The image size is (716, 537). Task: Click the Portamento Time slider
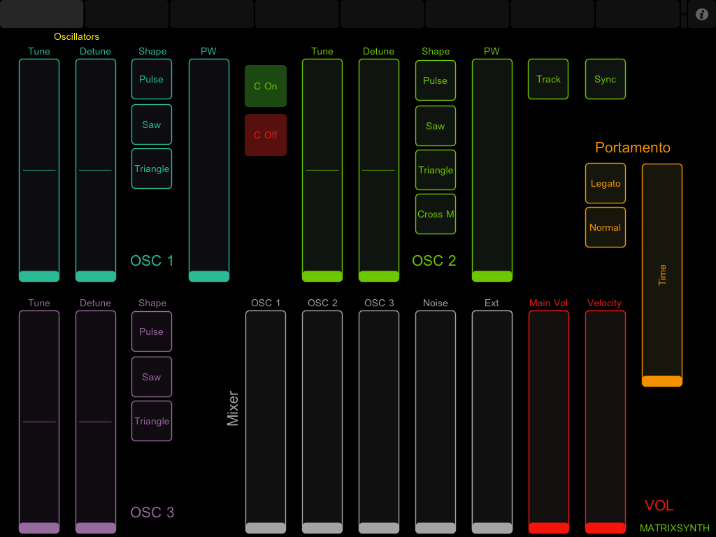coord(662,275)
